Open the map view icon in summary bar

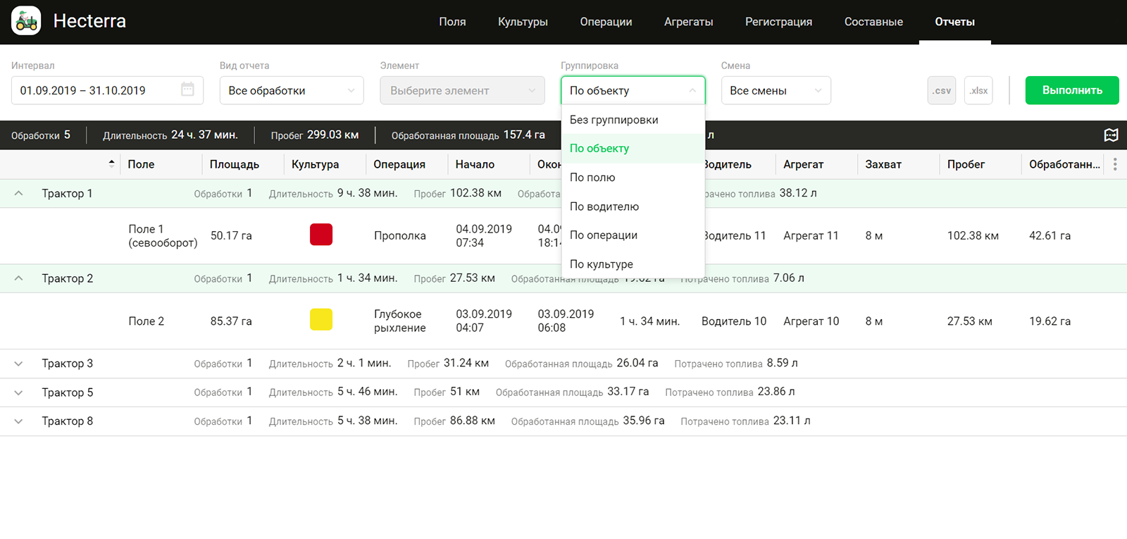click(x=1111, y=135)
